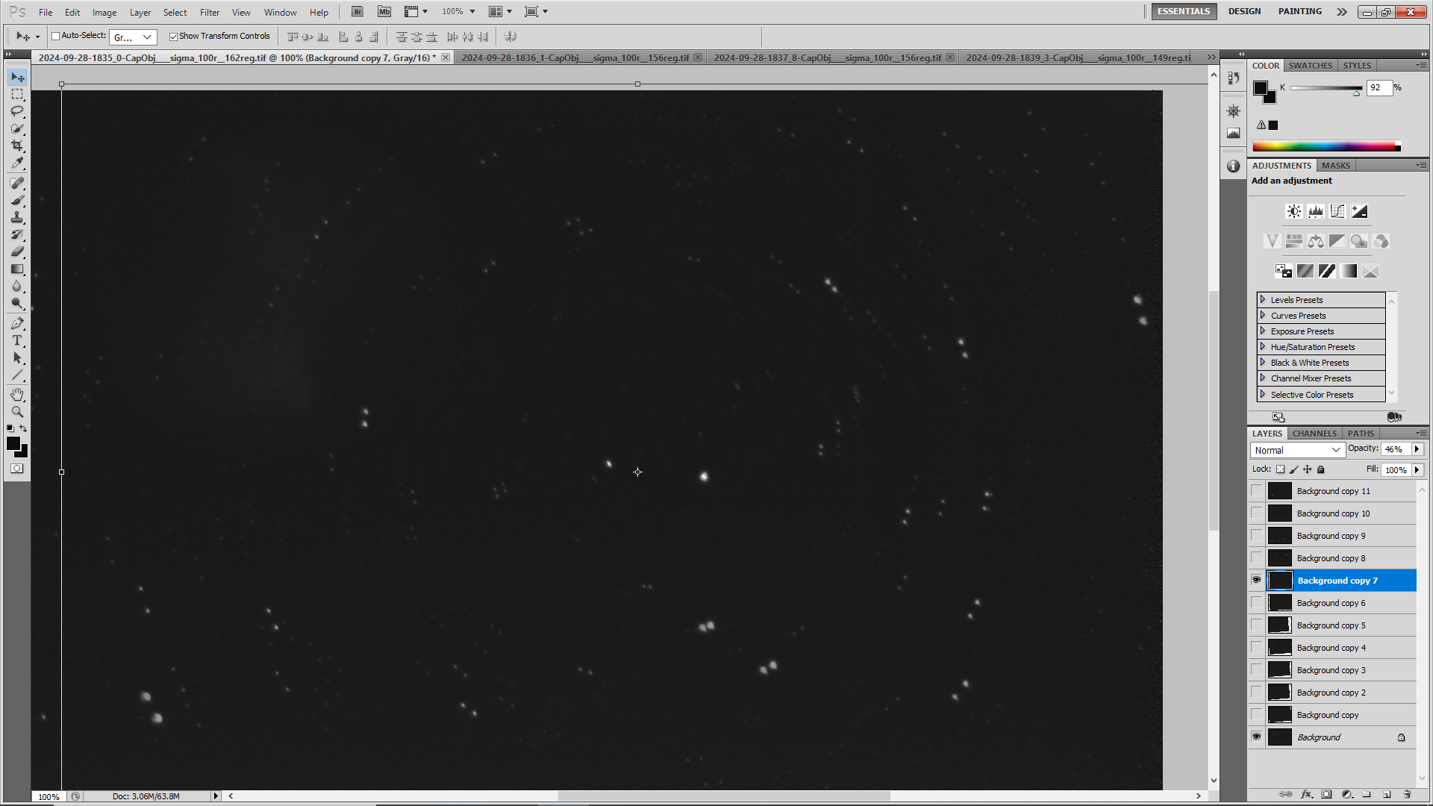Select the Quick Selection tool
This screenshot has width=1433, height=806.
coord(17,128)
